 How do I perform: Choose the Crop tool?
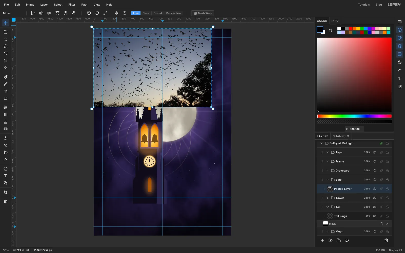[x=6, y=192]
